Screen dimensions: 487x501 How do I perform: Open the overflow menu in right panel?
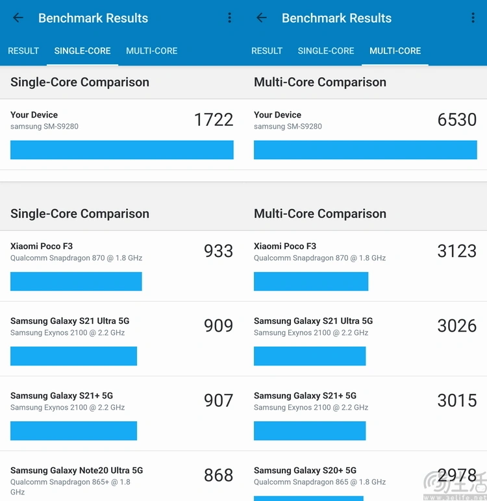click(473, 18)
